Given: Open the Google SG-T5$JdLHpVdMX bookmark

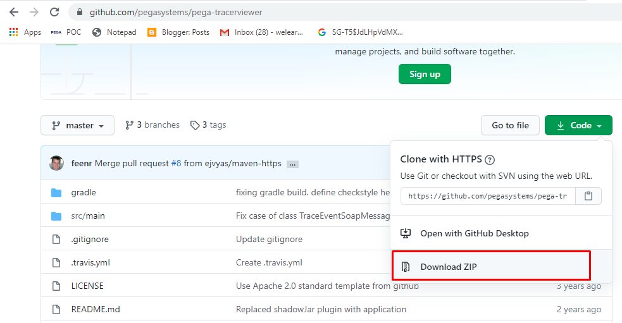Looking at the screenshot, I should [x=360, y=32].
